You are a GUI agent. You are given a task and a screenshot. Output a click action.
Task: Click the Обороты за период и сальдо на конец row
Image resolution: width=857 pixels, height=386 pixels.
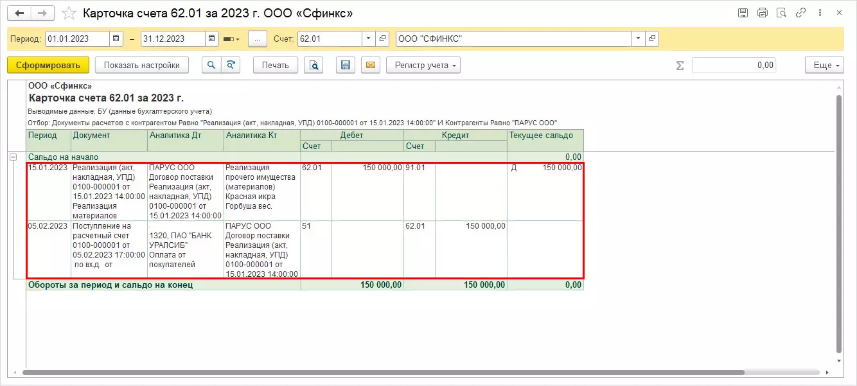point(305,285)
